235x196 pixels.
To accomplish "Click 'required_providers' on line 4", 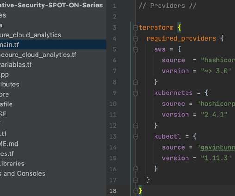I will 181,38.
